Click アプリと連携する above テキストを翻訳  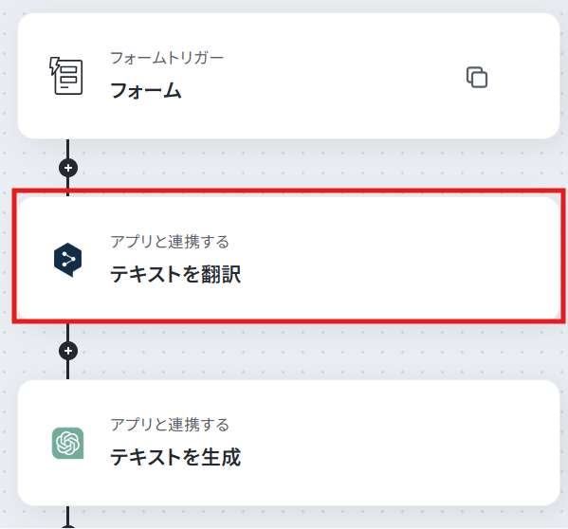[170, 242]
